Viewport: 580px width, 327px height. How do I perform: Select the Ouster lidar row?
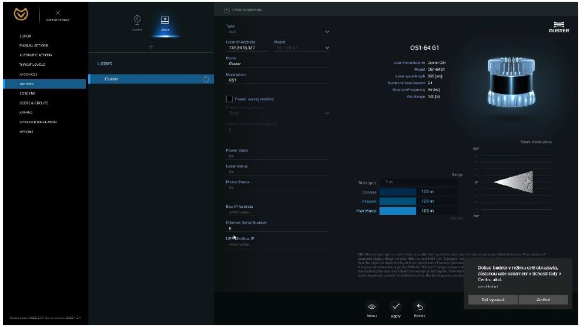tap(151, 79)
